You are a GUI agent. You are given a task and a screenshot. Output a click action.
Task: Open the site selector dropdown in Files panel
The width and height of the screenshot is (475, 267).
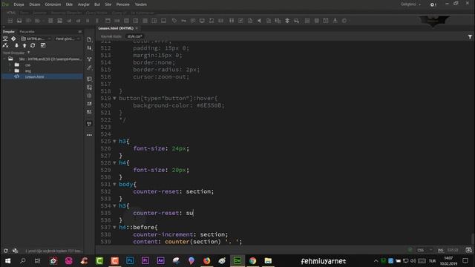coord(36,39)
